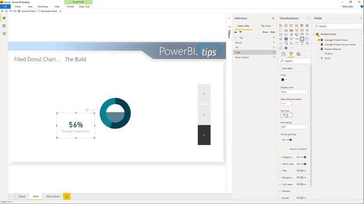Viewport: 364px width, 204px height.
Task: Check the Bookmarks Pane checkbox
Action: coord(39,11)
